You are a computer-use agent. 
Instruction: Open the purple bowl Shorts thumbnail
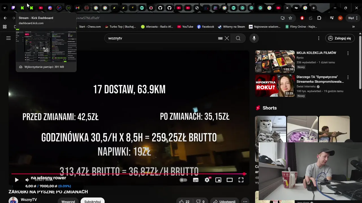302,129
